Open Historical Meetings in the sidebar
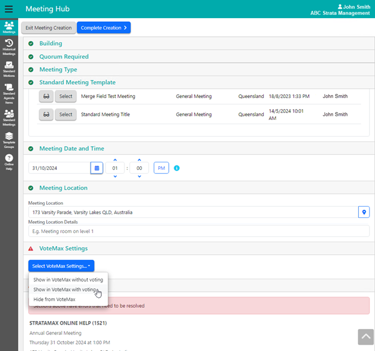375x351 pixels. click(9, 47)
